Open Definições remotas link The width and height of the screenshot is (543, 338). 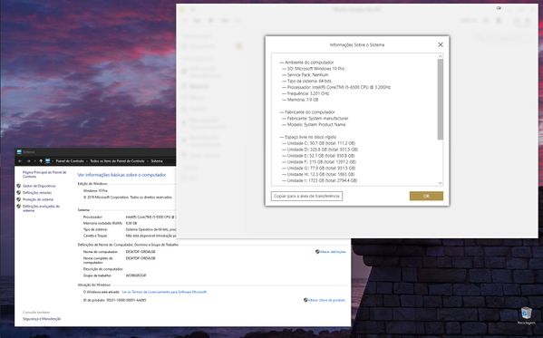(x=37, y=192)
